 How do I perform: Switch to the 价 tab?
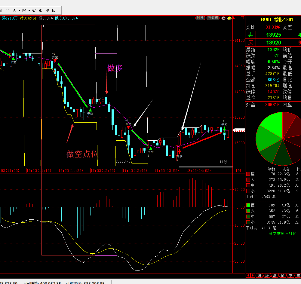(x=283, y=276)
